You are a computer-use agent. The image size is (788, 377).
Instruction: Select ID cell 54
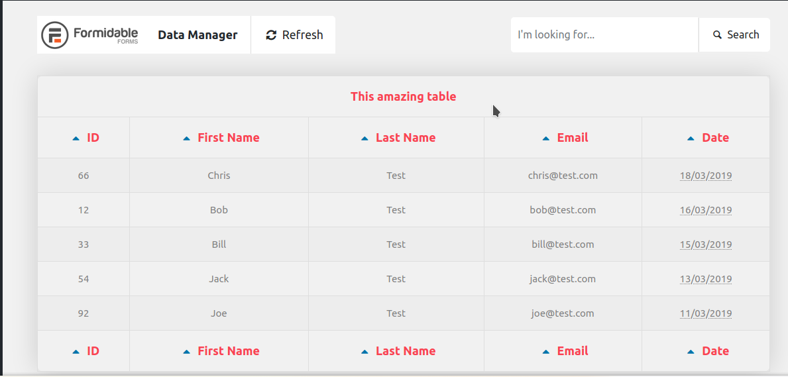(x=84, y=279)
